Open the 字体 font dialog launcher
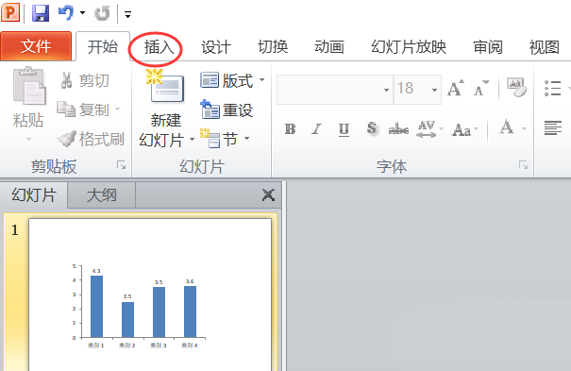571x371 pixels. tap(523, 165)
